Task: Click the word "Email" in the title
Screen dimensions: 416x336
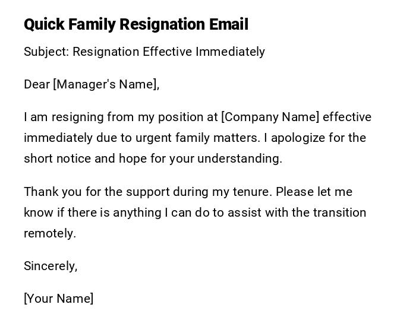Action: tap(228, 24)
